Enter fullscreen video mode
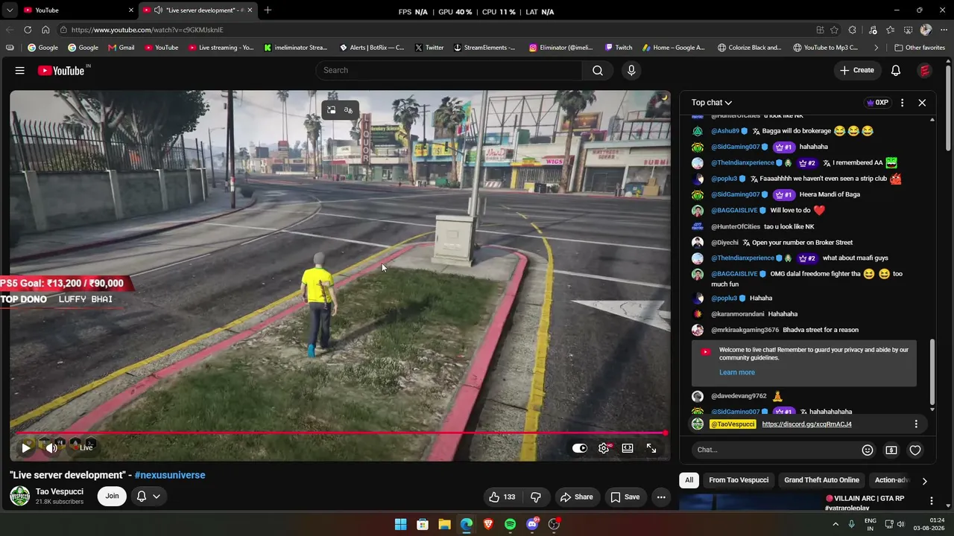The width and height of the screenshot is (954, 536). point(651,448)
